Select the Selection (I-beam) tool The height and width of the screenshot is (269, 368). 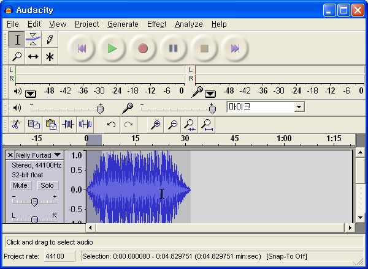17,39
